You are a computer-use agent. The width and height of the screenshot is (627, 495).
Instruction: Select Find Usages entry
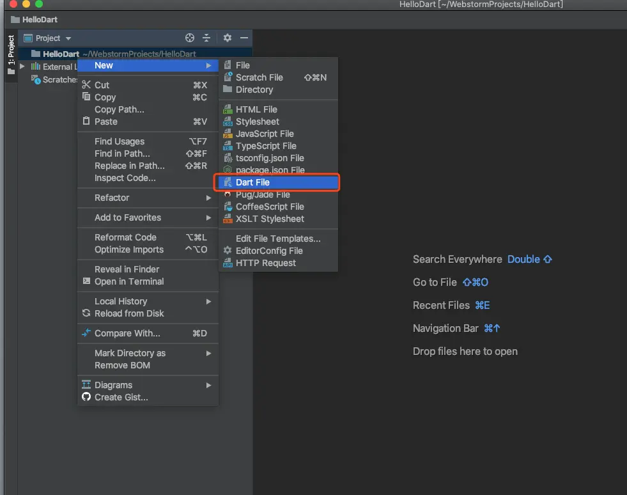[x=148, y=141]
